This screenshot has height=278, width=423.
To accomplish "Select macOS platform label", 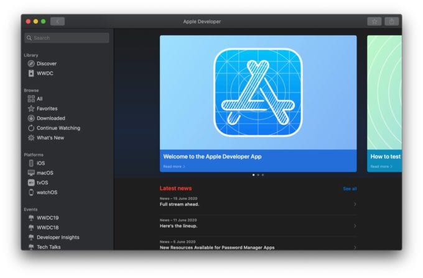I will click(x=45, y=173).
